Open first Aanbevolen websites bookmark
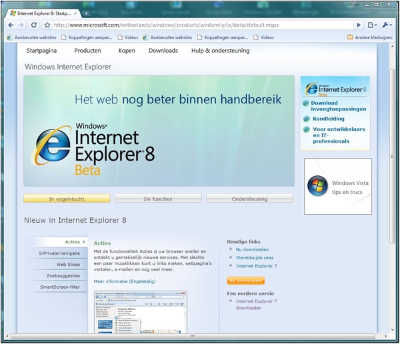This screenshot has height=344, width=400. click(32, 37)
